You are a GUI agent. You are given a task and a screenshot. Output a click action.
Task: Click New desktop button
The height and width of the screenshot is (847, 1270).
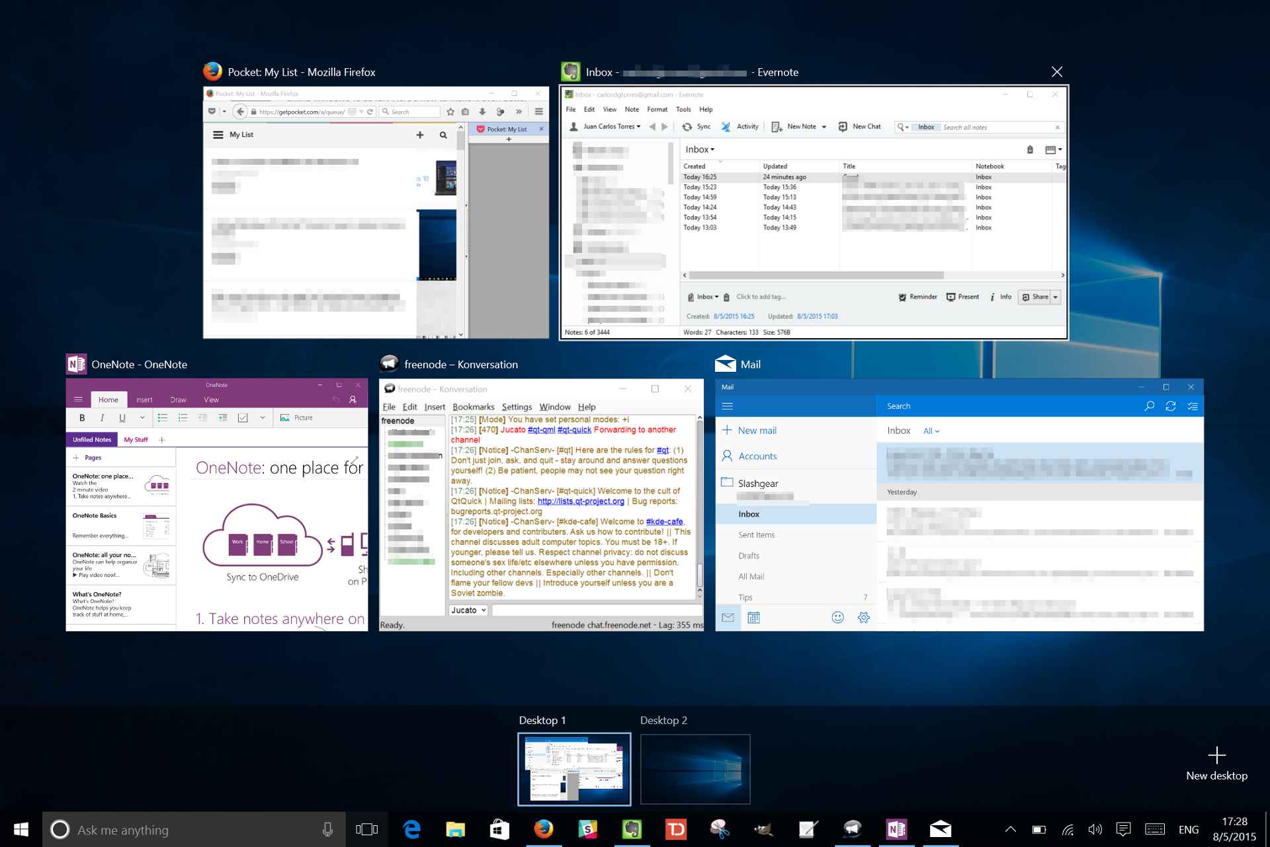[1216, 763]
